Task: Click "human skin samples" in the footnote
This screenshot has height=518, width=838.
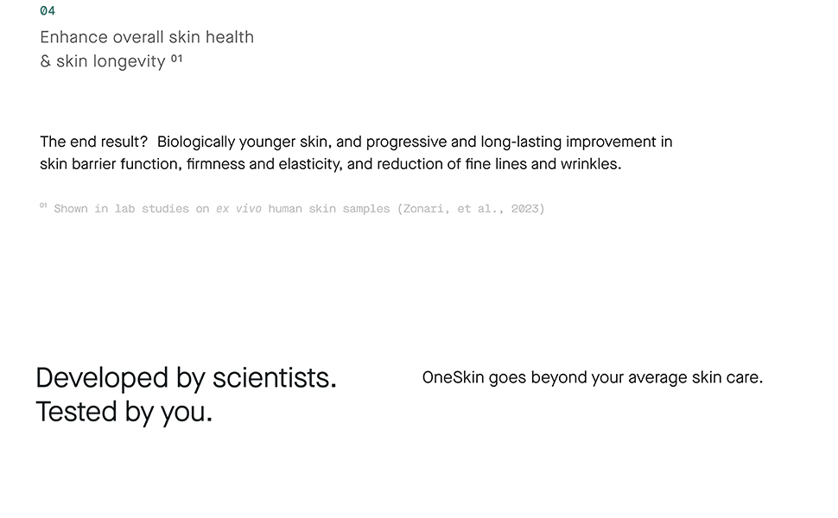Action: 328,209
